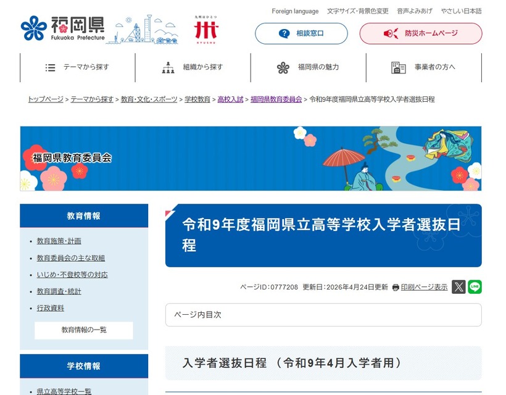Image resolution: width=506 pixels, height=395 pixels.
Task: Toggle 文字サイズ・背景色変更 display settings
Action: click(x=357, y=11)
